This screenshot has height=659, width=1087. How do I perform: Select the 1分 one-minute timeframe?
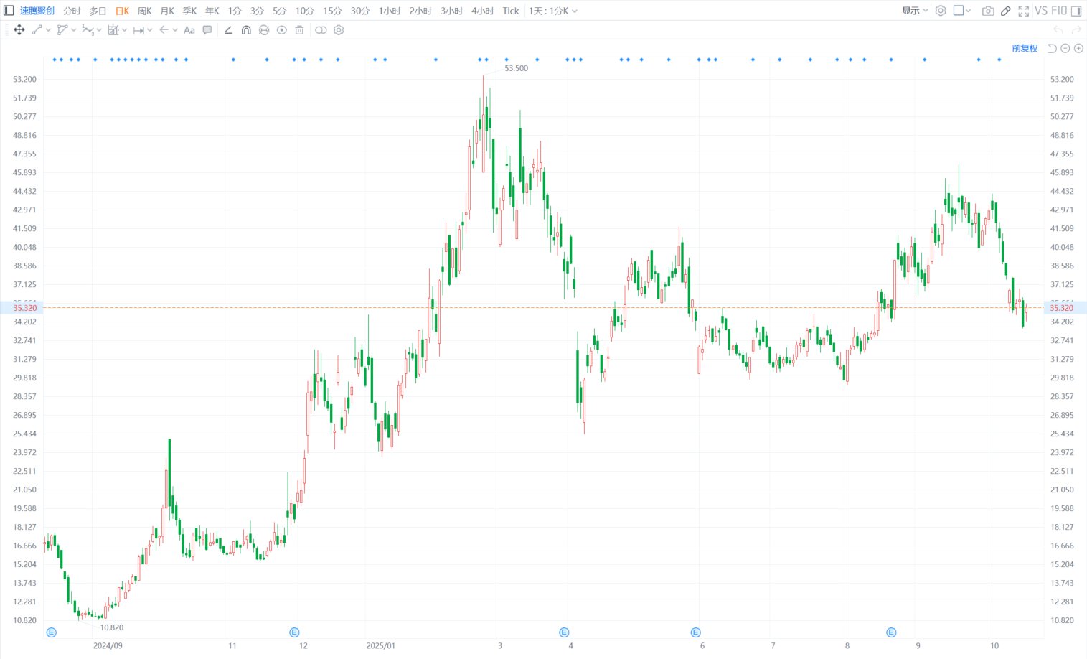pos(235,11)
